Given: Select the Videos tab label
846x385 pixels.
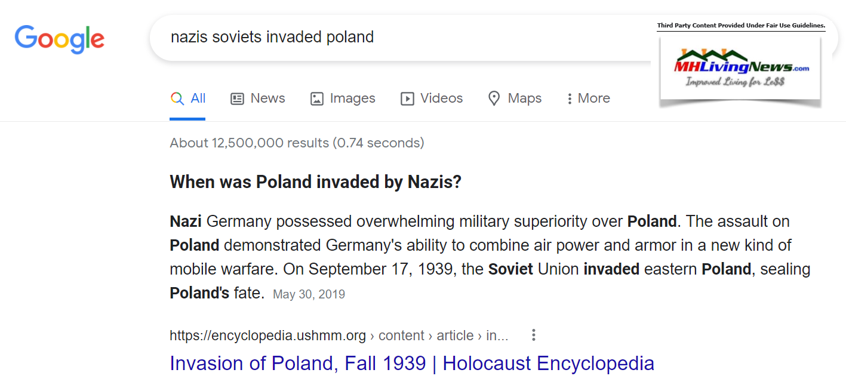Looking at the screenshot, I should [x=441, y=98].
